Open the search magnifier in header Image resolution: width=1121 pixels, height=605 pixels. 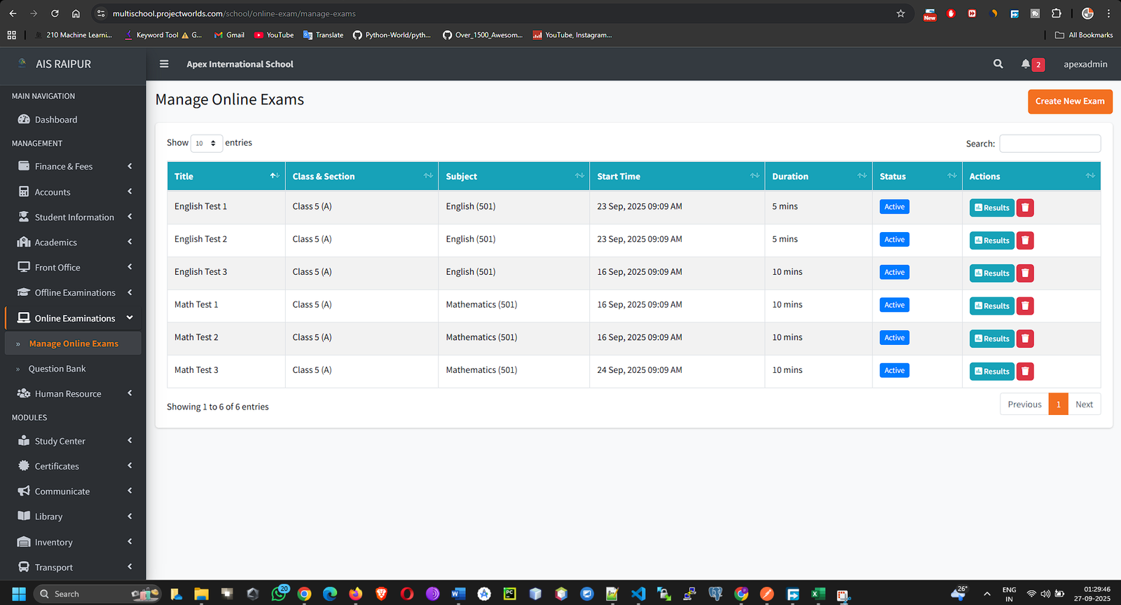[998, 64]
